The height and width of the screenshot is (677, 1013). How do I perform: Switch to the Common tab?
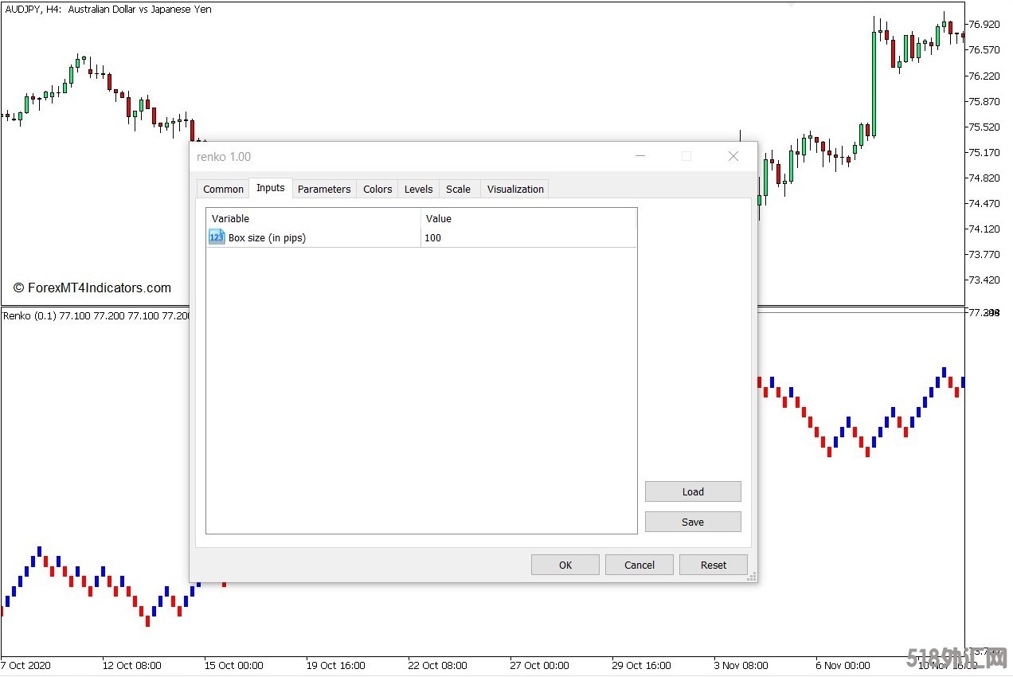pos(223,189)
